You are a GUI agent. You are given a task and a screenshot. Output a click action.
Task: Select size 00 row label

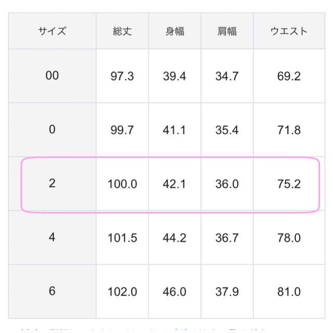pyautogui.click(x=52, y=76)
